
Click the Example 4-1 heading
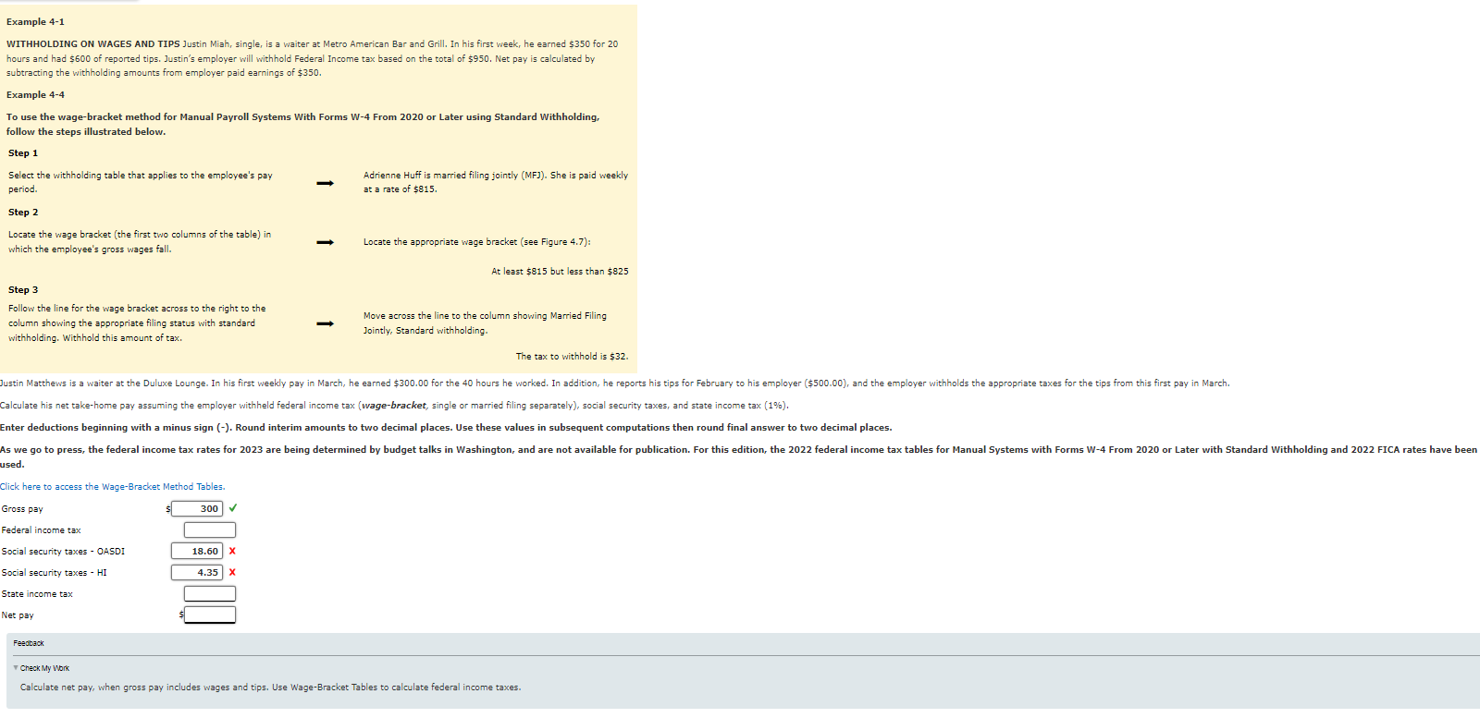click(35, 22)
